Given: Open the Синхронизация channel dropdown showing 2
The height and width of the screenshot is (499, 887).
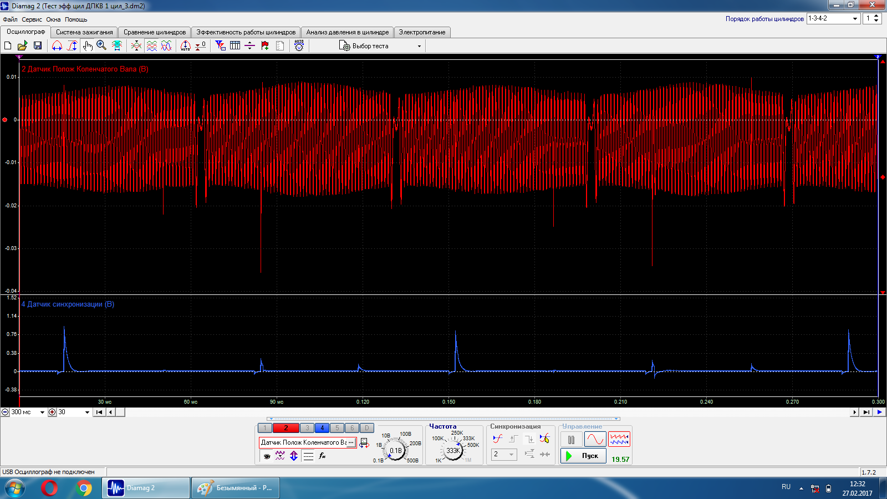Looking at the screenshot, I should [x=504, y=454].
